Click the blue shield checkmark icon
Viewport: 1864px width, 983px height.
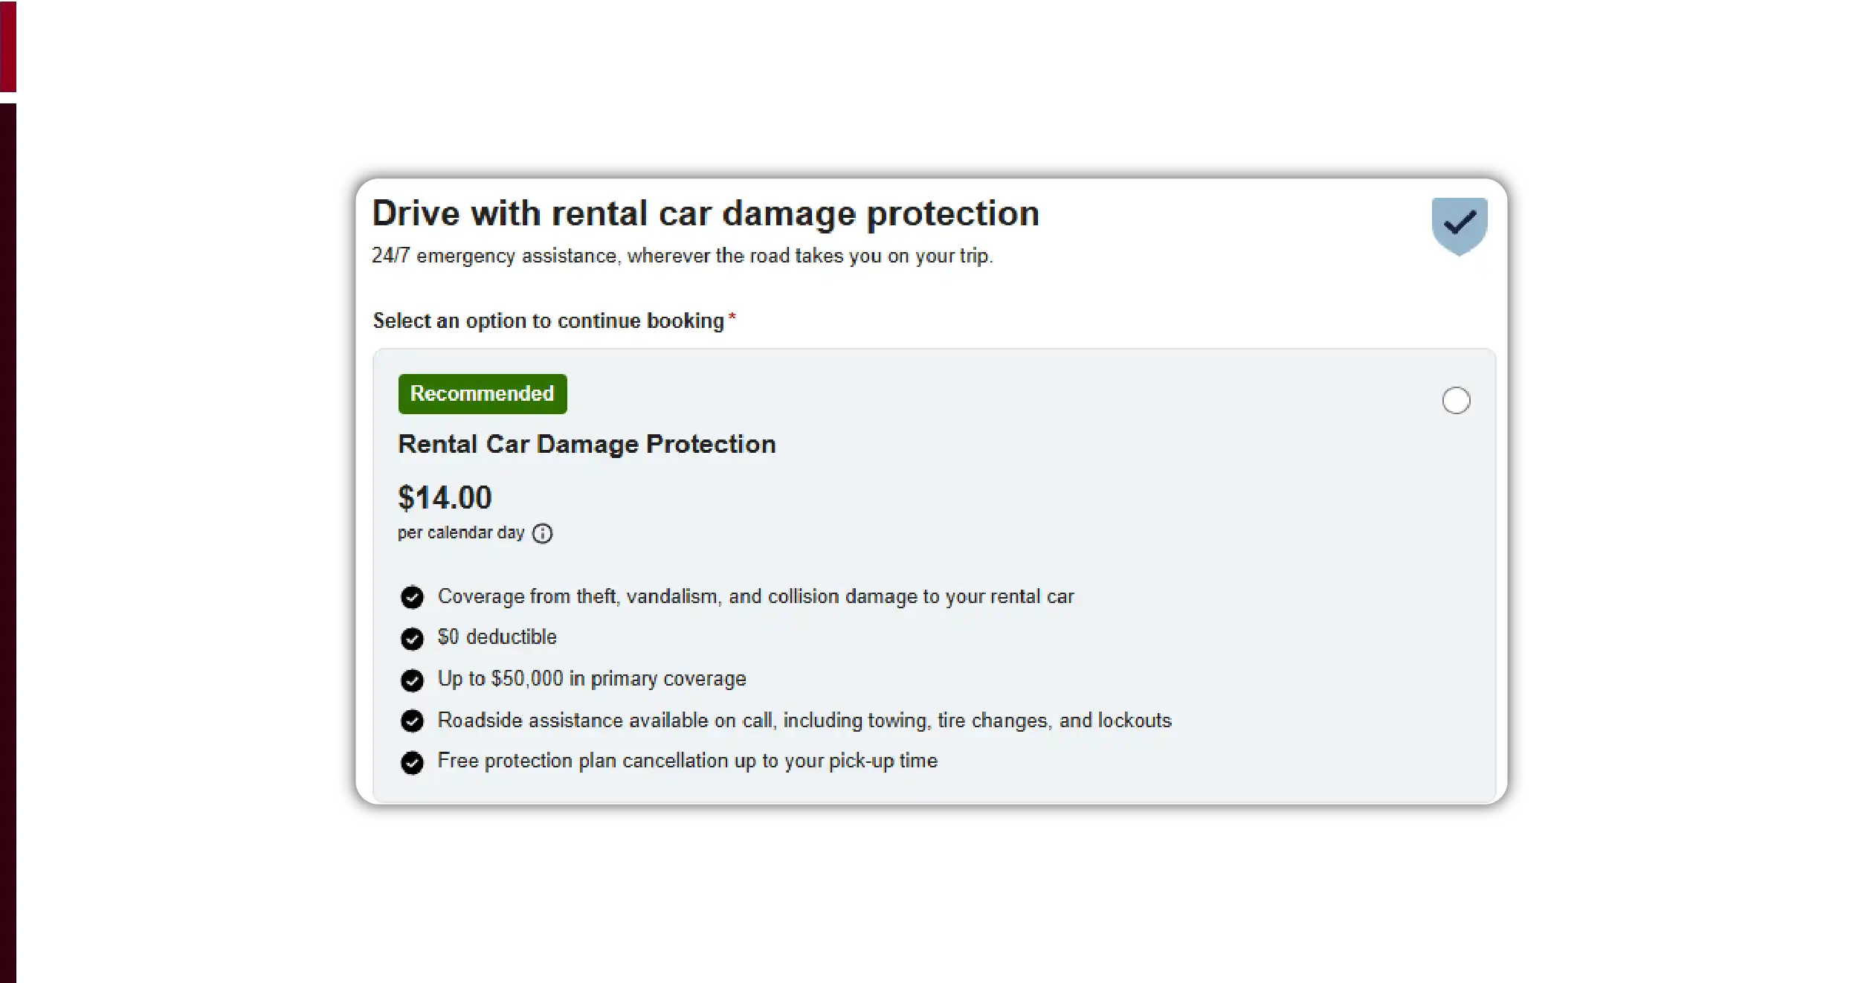pyautogui.click(x=1459, y=225)
